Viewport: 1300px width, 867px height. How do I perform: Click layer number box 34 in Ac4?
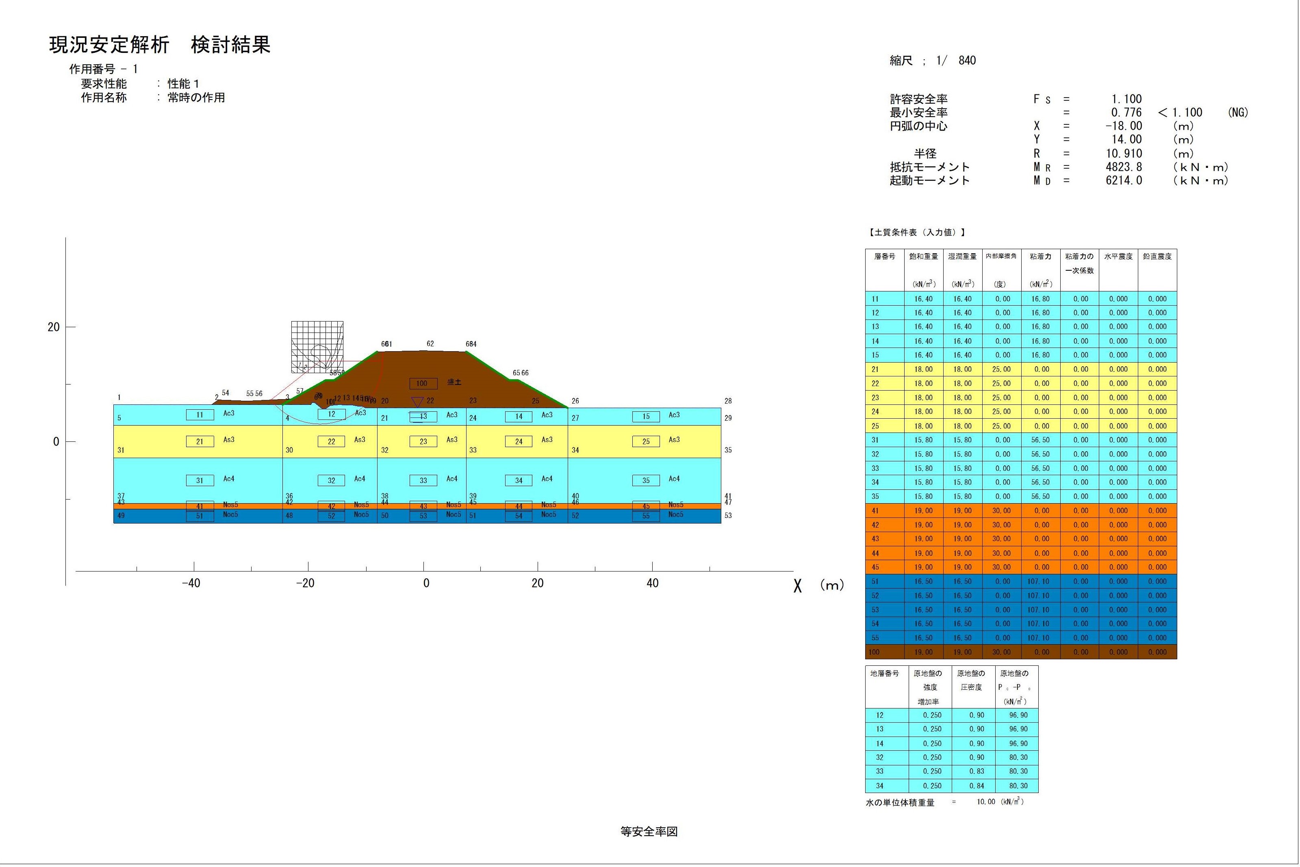pyautogui.click(x=519, y=480)
